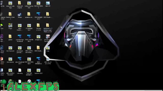Open the 'Rated LX Pack 1' folder

tap(10, 16)
